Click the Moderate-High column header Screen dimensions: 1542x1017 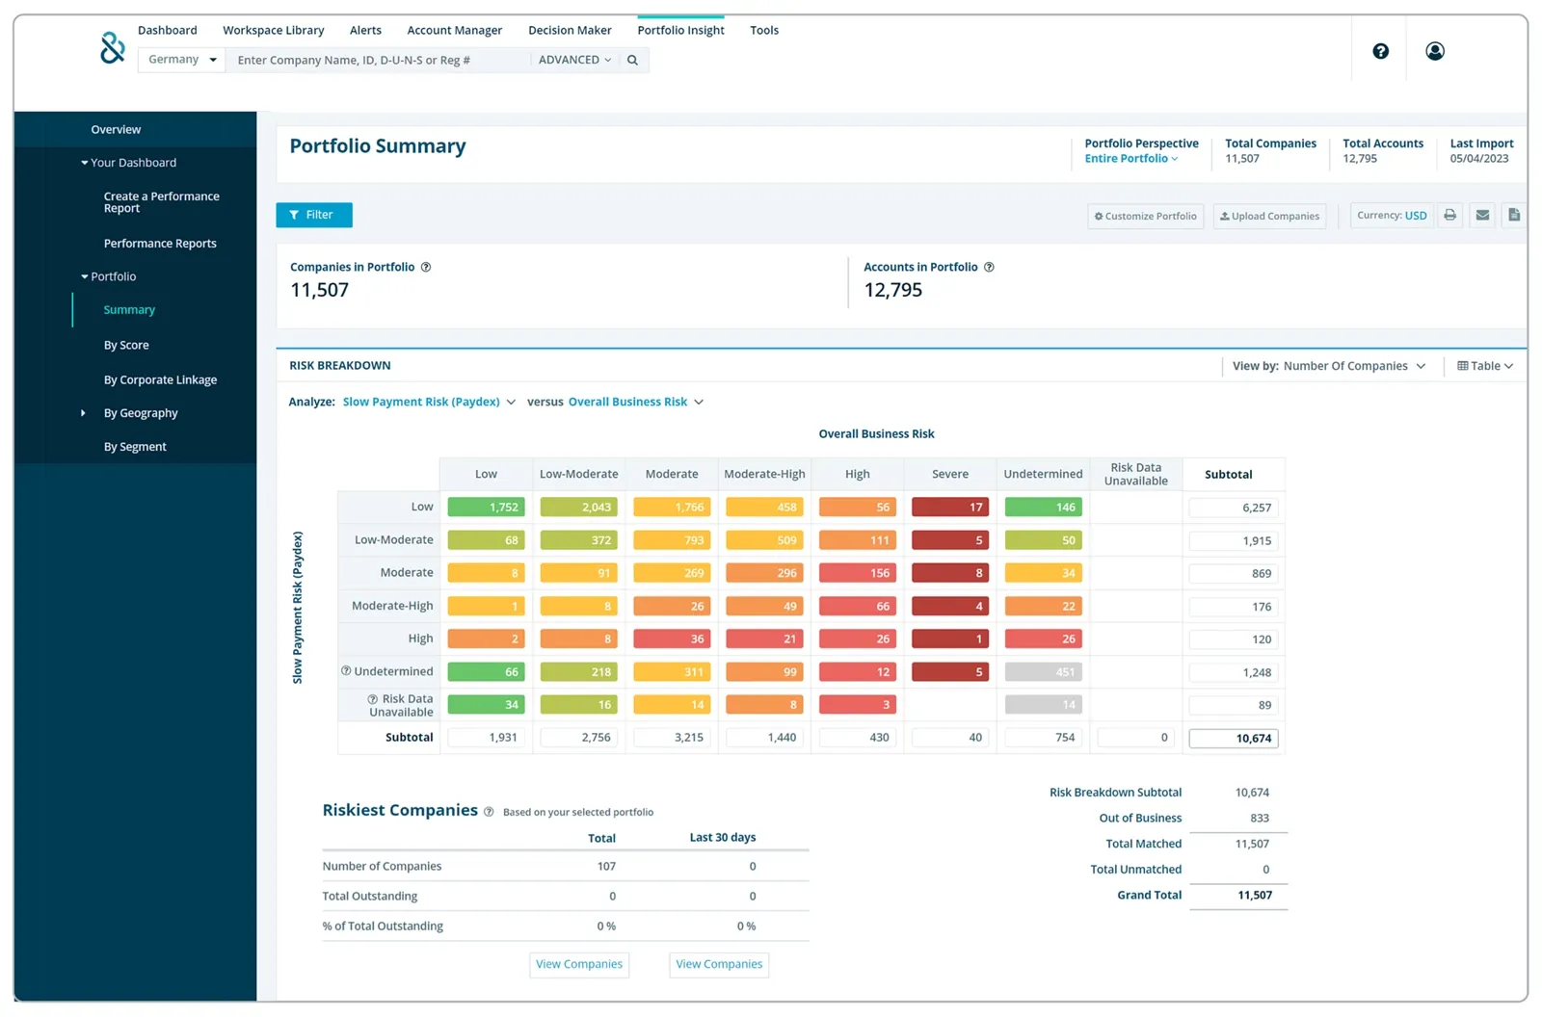pyautogui.click(x=764, y=474)
